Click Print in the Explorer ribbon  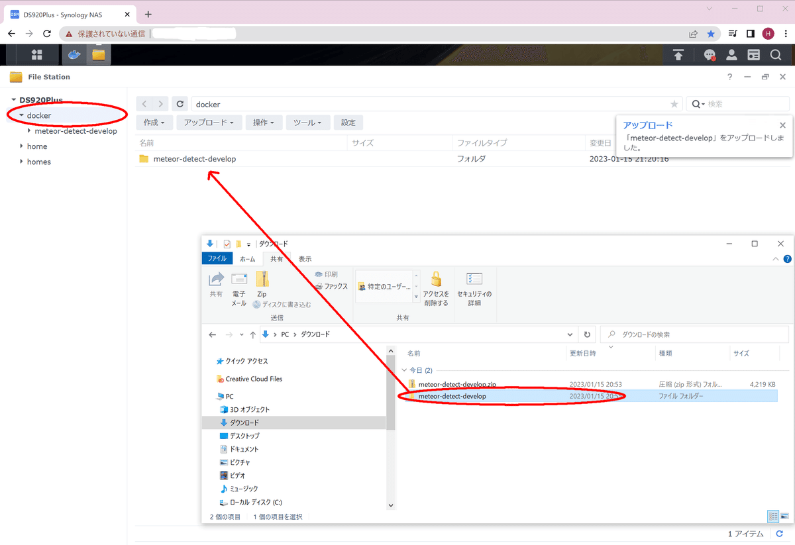tap(326, 274)
